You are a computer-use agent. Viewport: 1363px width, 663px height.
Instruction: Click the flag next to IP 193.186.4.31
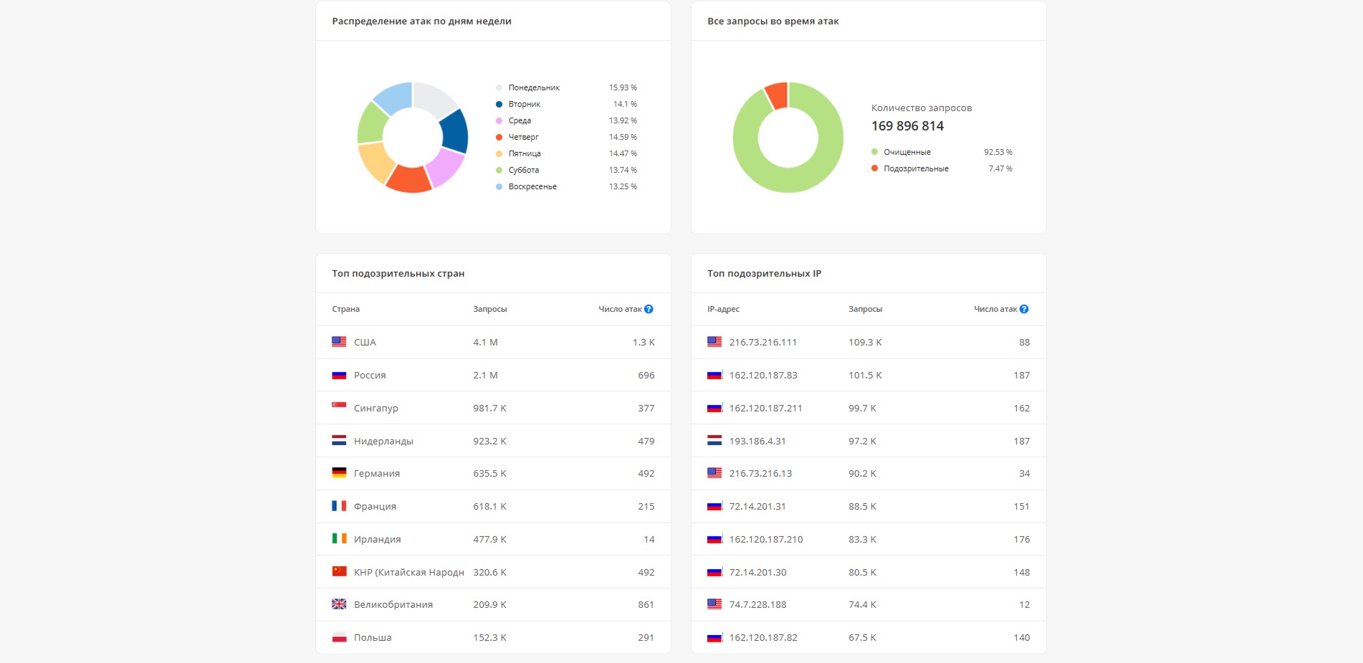coord(714,440)
